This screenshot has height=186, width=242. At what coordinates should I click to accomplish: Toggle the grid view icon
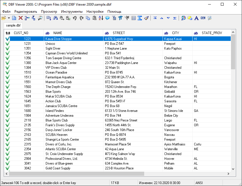coord(133,18)
